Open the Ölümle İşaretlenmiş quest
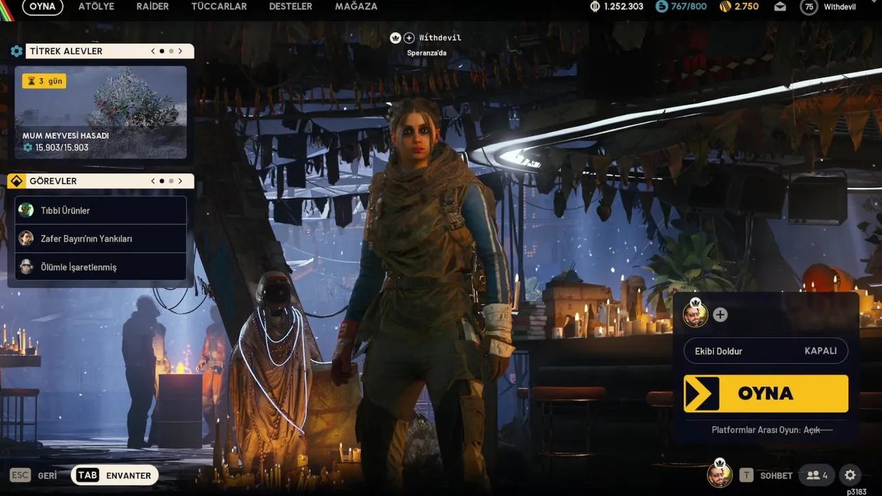The height and width of the screenshot is (496, 882). [101, 267]
